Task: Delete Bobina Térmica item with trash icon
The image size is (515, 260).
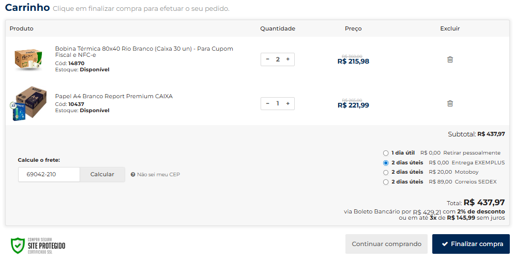Action: (450, 59)
